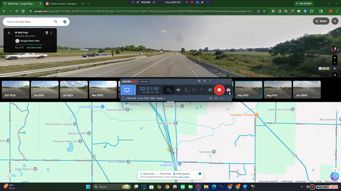
Task: Reload the page
Action: click(x=17, y=11)
